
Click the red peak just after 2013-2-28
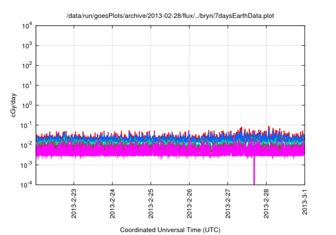pyautogui.click(x=269, y=127)
